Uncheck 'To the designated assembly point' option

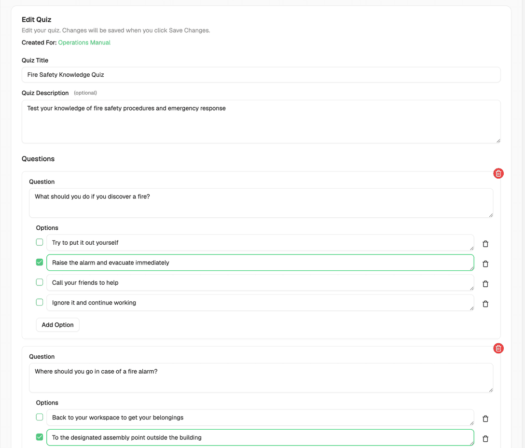[40, 437]
